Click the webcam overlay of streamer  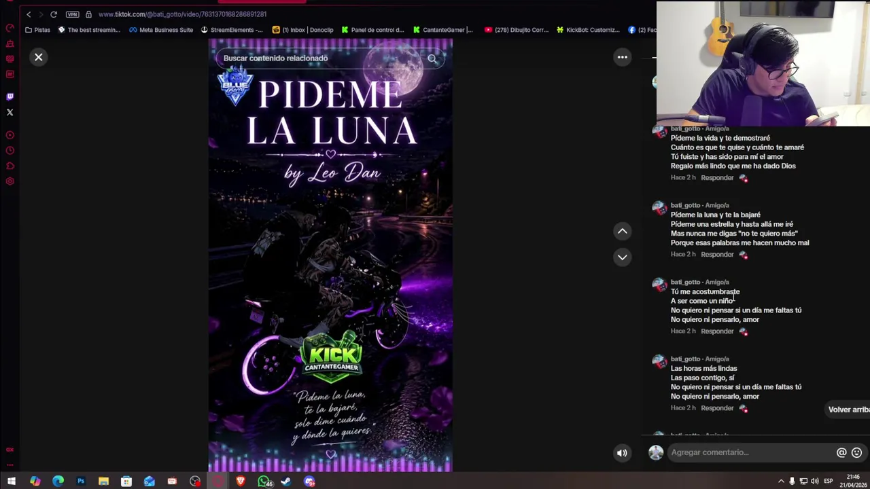tap(763, 64)
